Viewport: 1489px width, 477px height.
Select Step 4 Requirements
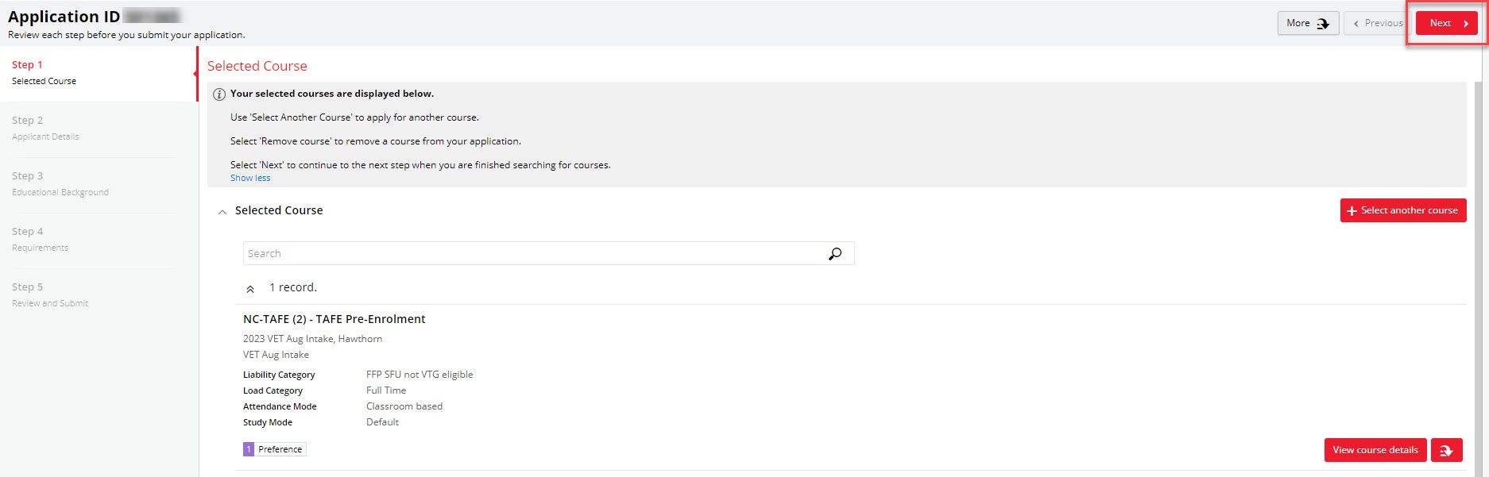click(x=40, y=239)
